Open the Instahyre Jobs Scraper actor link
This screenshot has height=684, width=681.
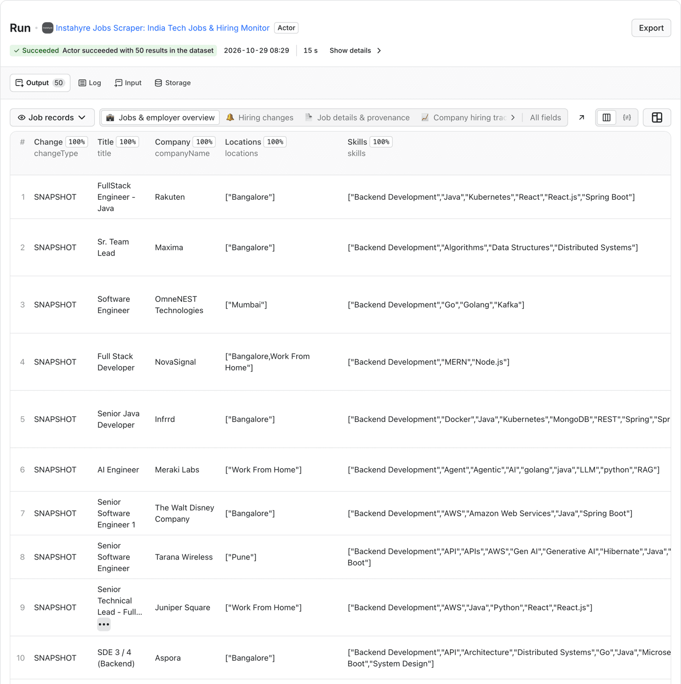tap(162, 28)
